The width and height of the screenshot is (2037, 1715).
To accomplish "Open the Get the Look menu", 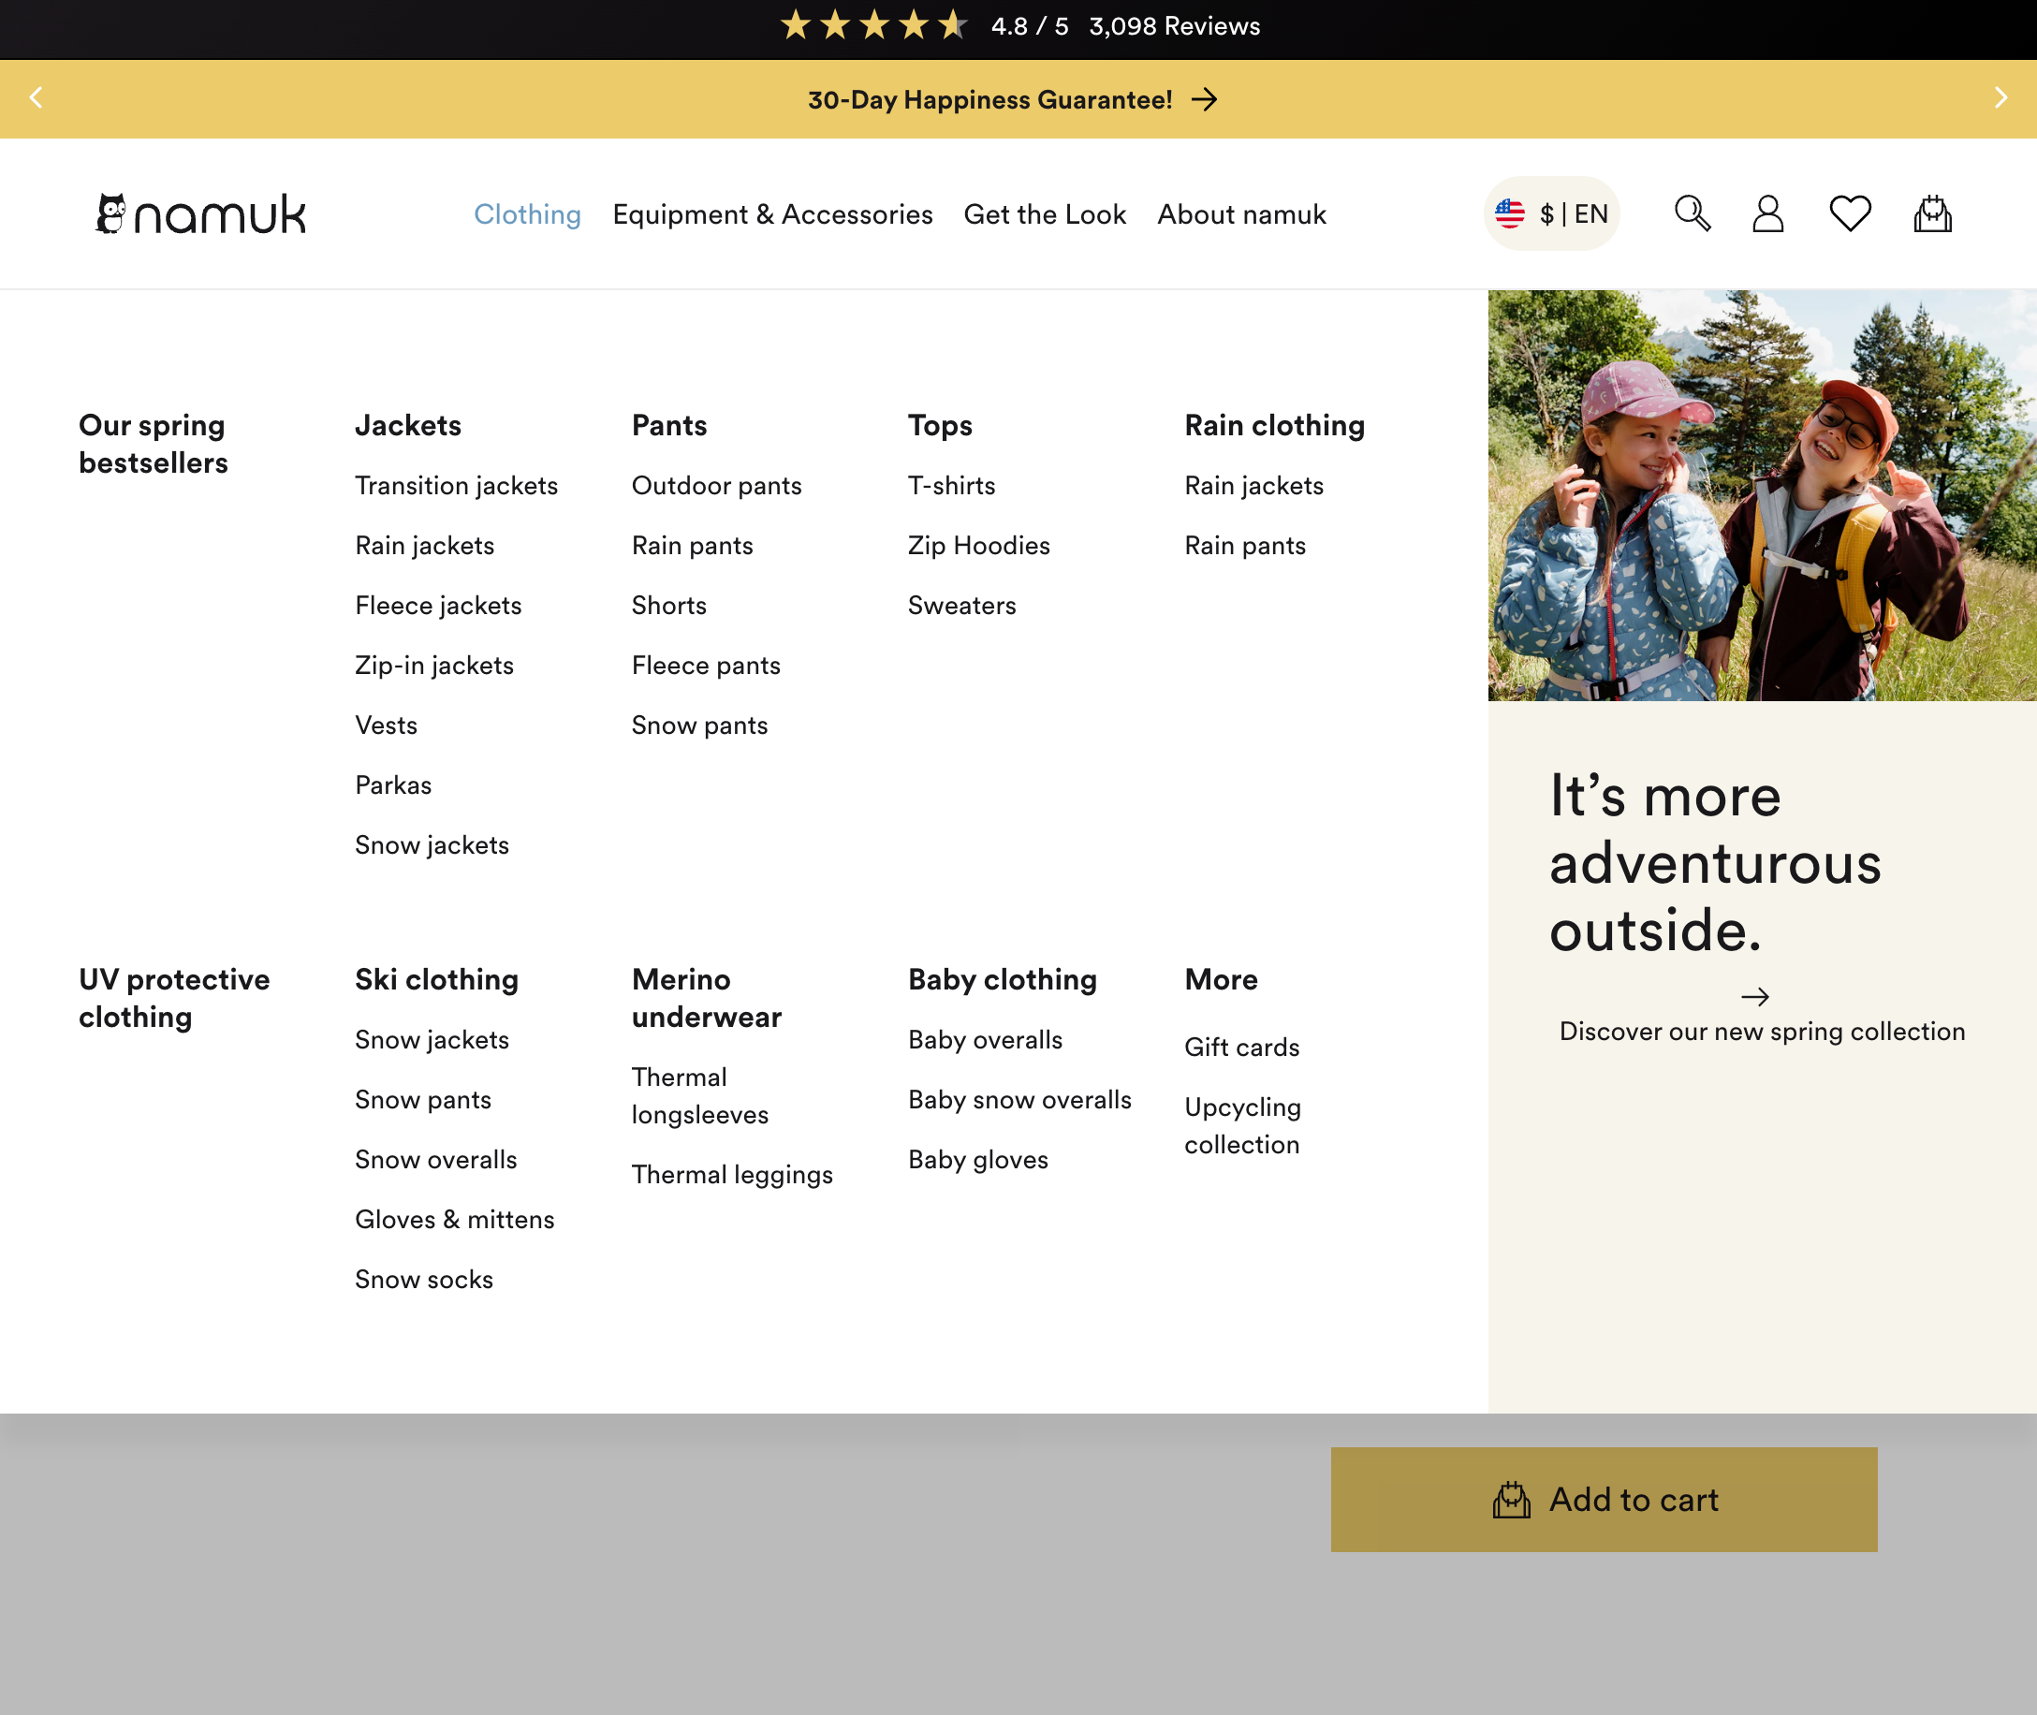I will coord(1045,213).
